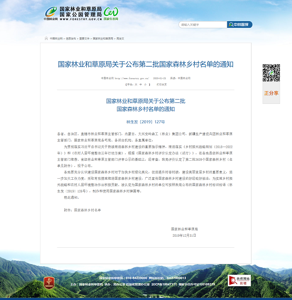Click the 中国林业网 logo icon
The image size is (292, 300).
51,13
